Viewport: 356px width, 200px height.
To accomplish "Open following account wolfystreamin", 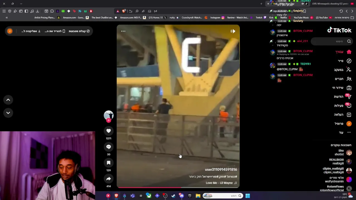I will point(338,179).
